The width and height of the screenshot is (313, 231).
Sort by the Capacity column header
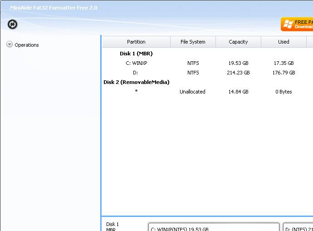(238, 42)
